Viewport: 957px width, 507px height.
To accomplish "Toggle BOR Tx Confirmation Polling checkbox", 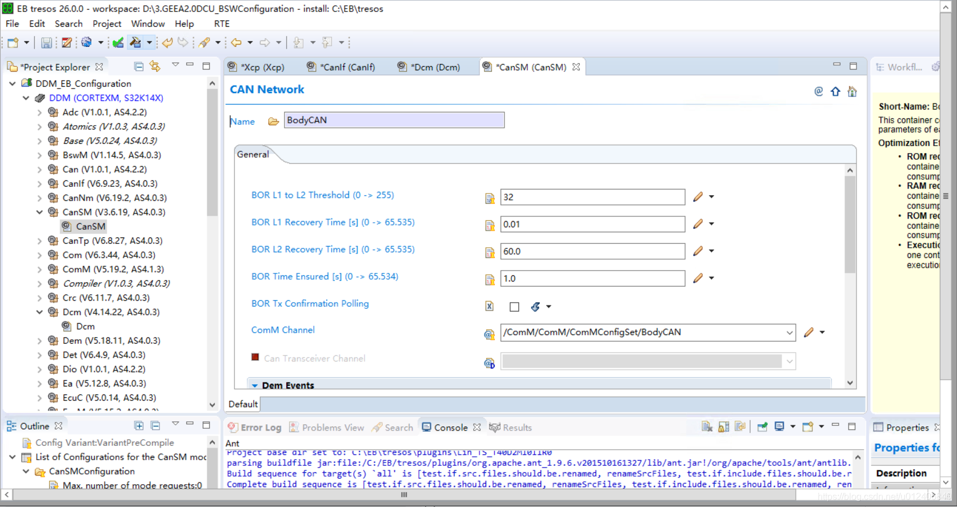I will (514, 307).
